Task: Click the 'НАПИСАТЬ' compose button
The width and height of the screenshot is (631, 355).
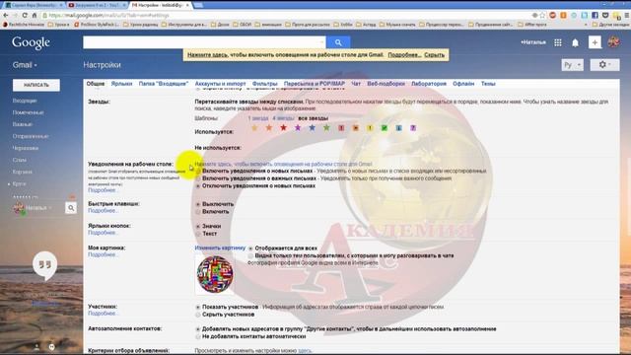Action: point(36,85)
